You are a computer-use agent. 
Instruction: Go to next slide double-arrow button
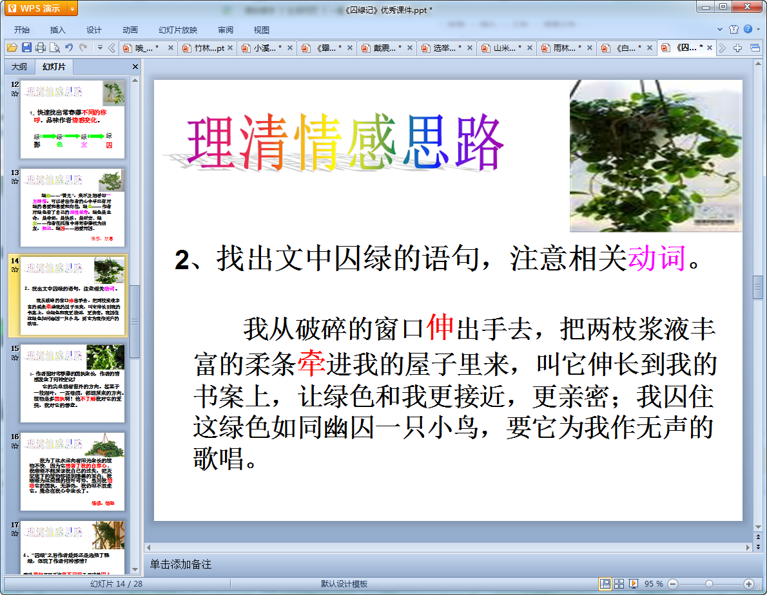758,547
